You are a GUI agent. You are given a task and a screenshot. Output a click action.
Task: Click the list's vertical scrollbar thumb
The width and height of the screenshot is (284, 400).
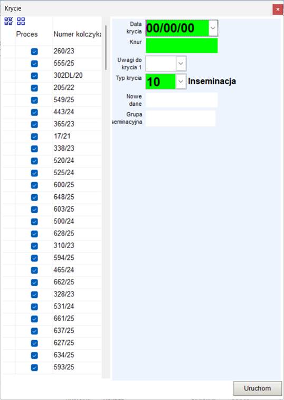106,48
